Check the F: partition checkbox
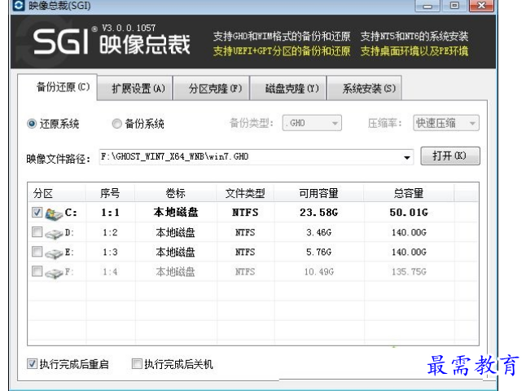Viewport: 526px width, 391px height. pos(37,271)
